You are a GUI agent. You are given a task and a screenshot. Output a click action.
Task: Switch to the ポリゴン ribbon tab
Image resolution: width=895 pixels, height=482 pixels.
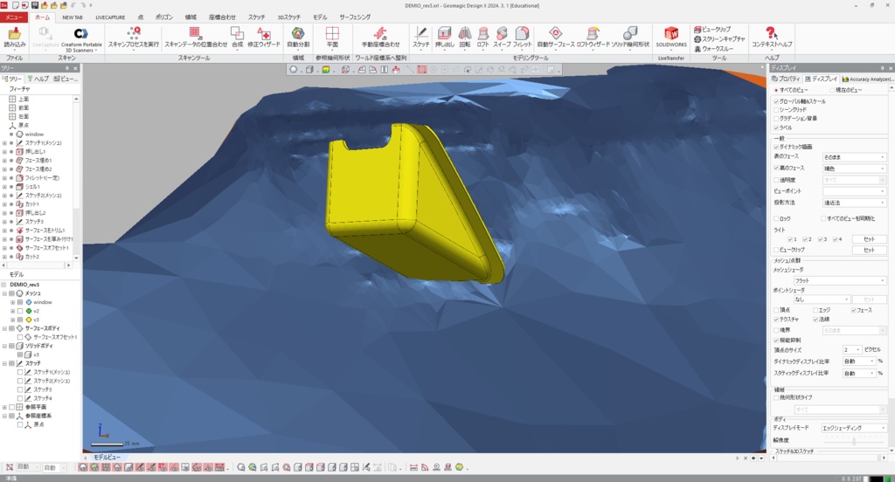point(163,17)
